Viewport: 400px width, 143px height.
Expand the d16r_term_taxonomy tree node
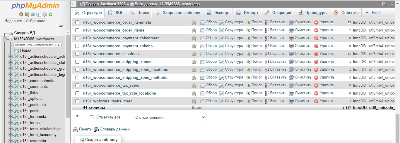11,135
